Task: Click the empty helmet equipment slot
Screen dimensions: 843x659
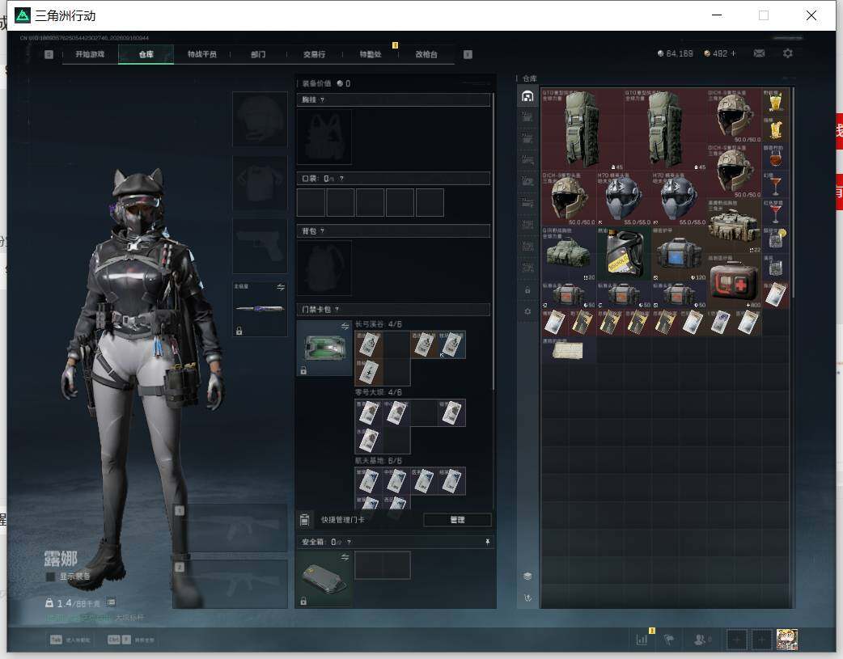Action: [260, 119]
